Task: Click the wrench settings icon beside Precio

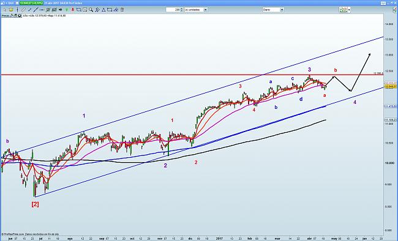Action: tap(12, 15)
